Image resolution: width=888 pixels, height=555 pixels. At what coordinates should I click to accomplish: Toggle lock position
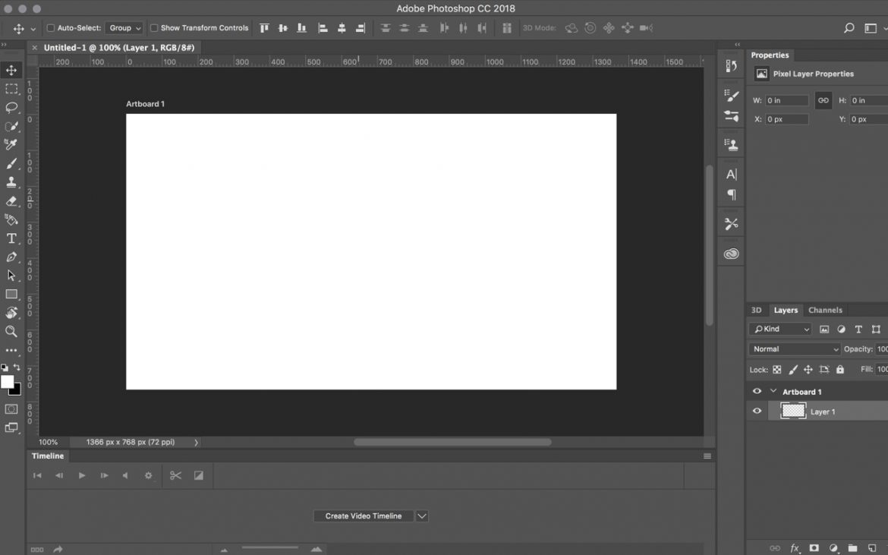[808, 369]
